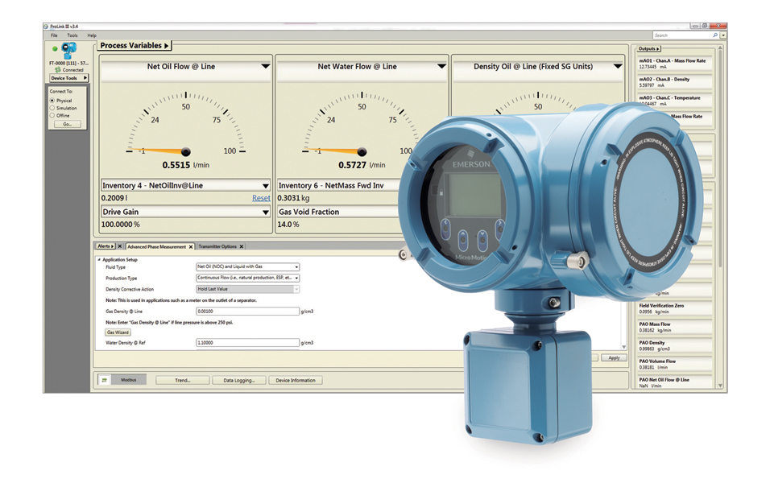Open the Net Water Flow @ Line variable dropdown
The image size is (770, 483).
441,66
